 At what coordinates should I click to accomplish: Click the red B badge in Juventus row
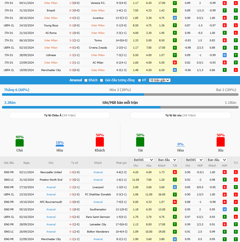tap(224, 18)
